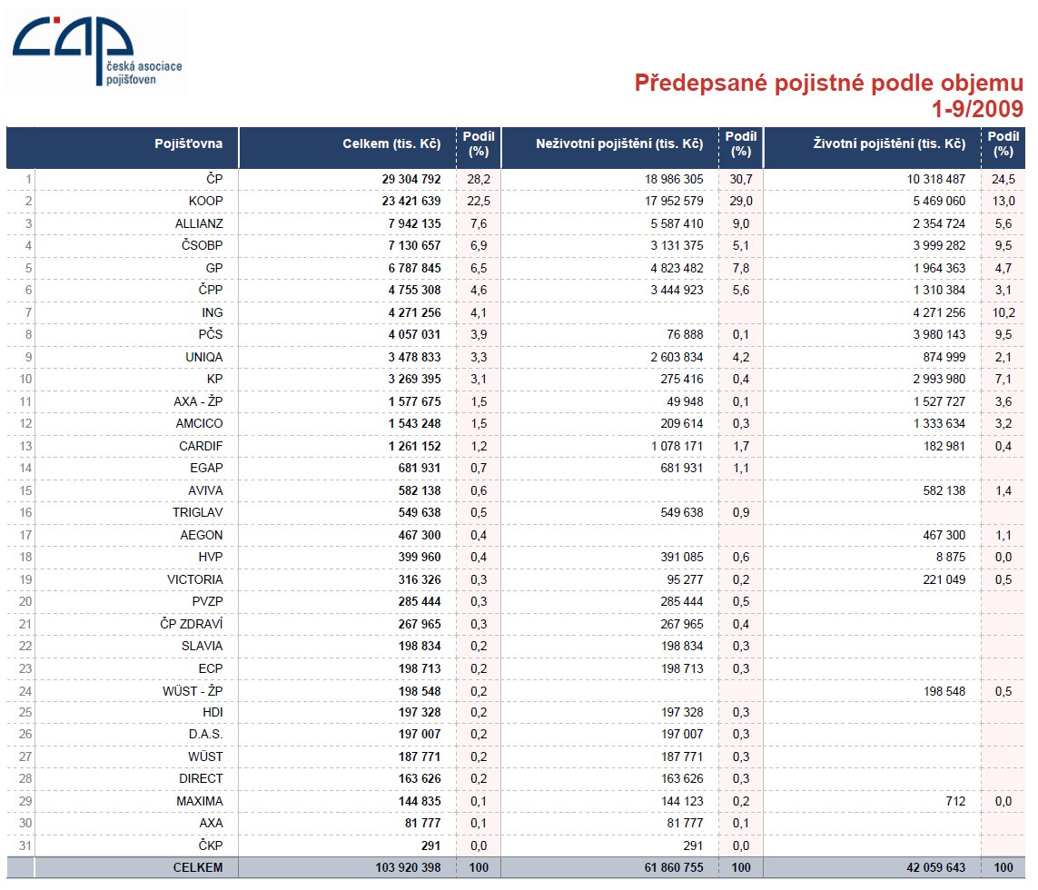Select ČP non-life value 18 986 305

(674, 179)
